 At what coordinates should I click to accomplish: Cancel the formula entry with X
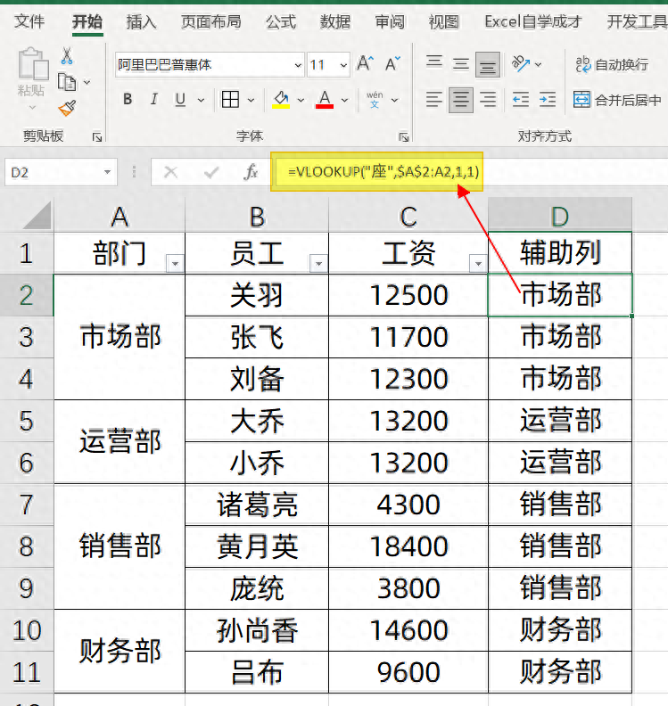pyautogui.click(x=170, y=172)
